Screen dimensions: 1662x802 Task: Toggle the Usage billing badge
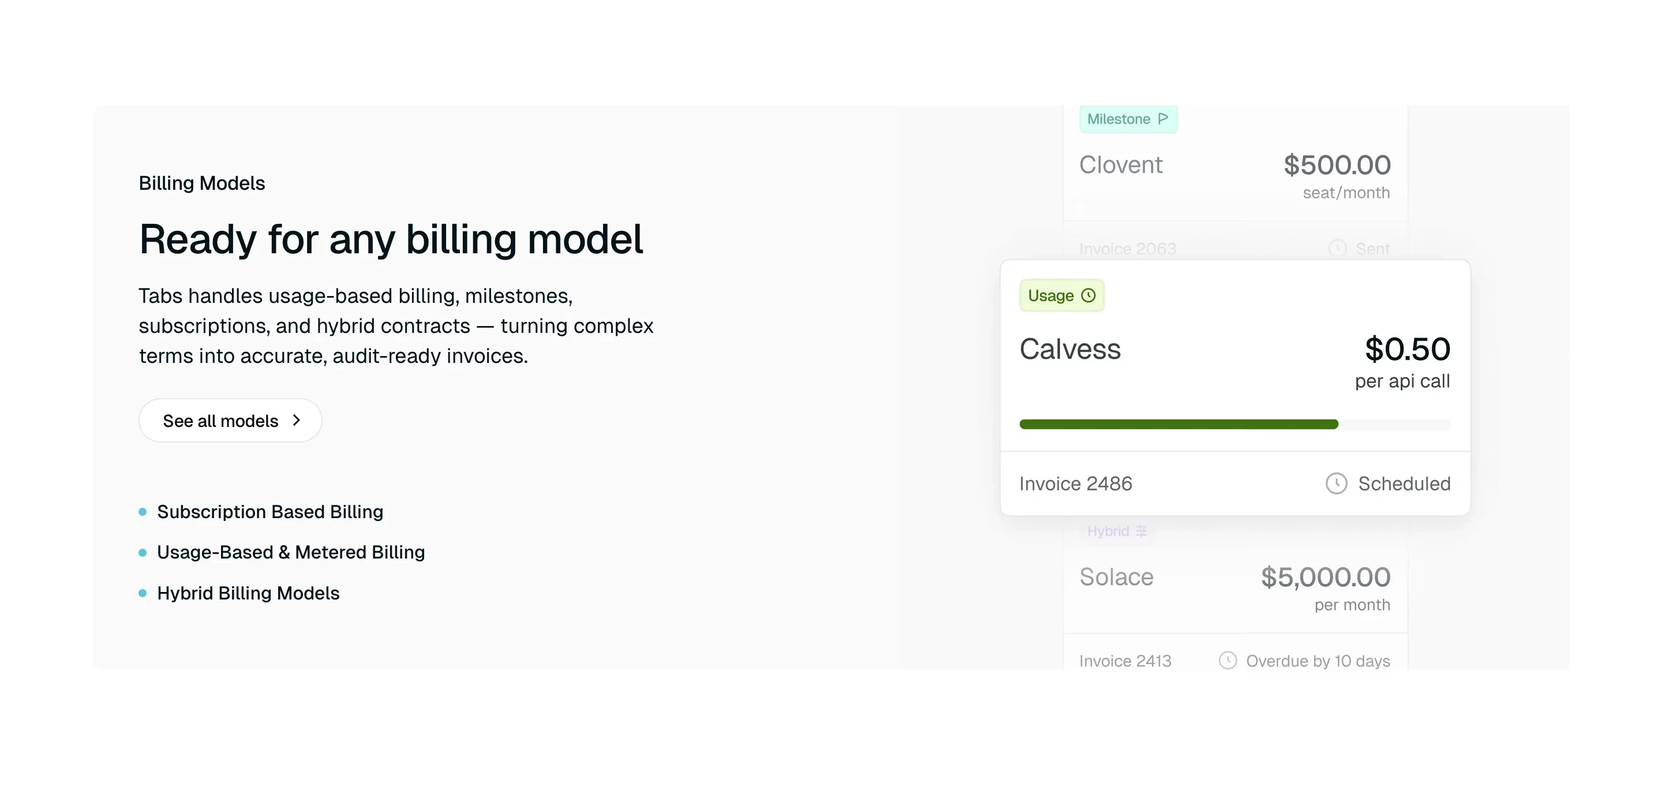1061,295
